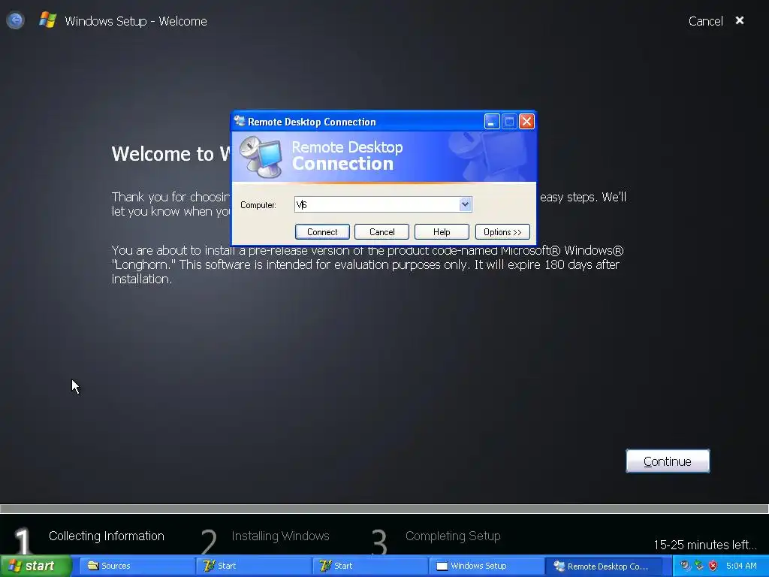The height and width of the screenshot is (577, 769).
Task: Click the 5:04 AM taskbar clock
Action: tap(741, 566)
